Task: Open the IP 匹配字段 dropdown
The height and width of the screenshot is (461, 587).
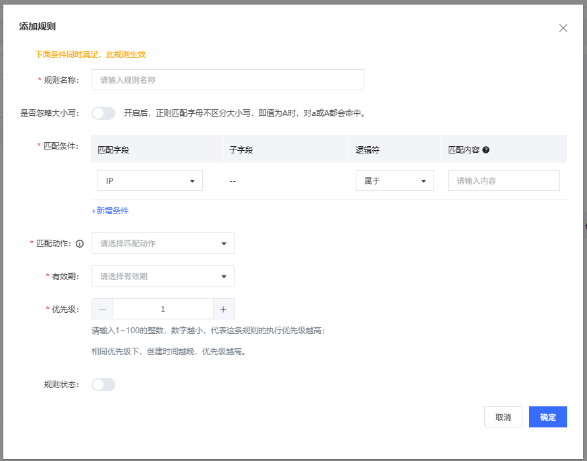Action: click(150, 180)
